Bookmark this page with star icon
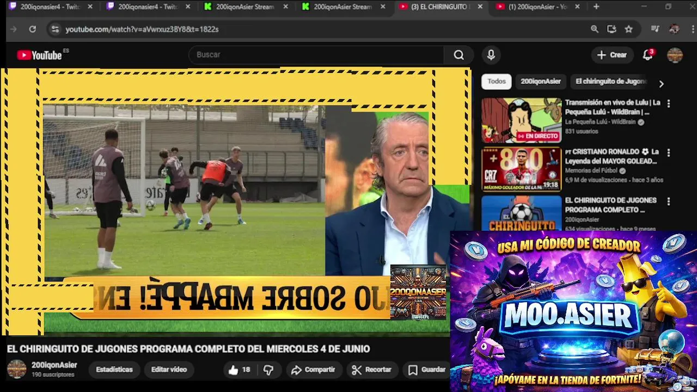Image resolution: width=697 pixels, height=392 pixels. tap(628, 29)
